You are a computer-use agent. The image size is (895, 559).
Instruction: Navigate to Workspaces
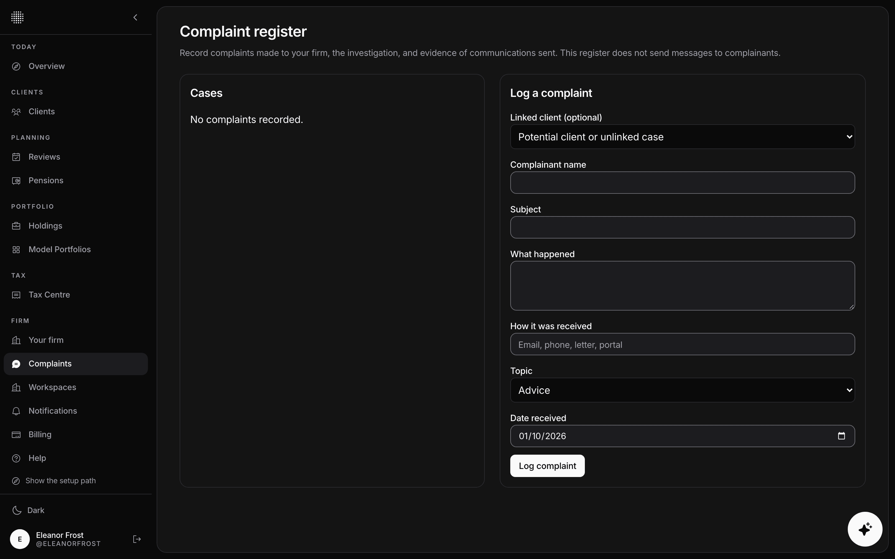point(76,387)
